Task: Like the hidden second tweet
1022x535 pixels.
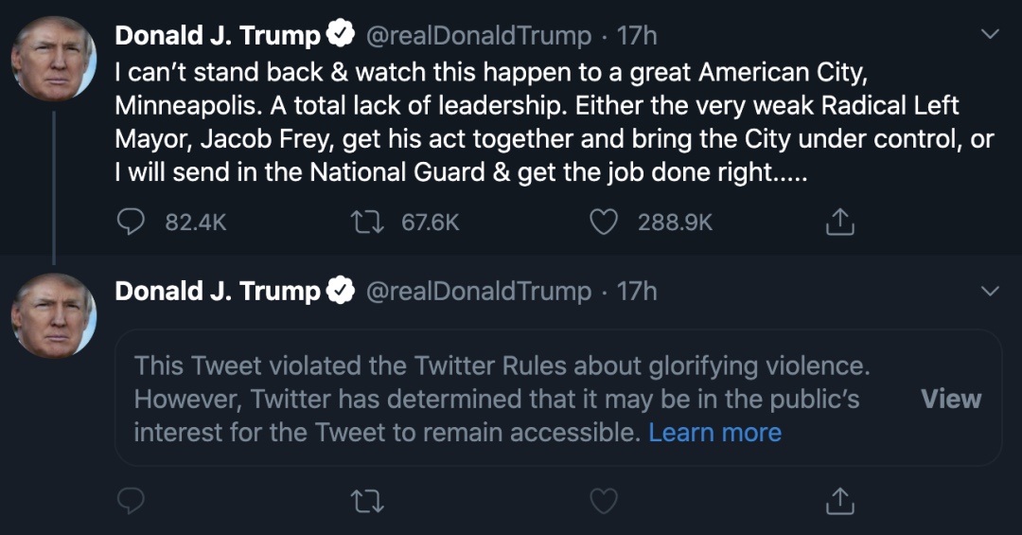Action: point(604,500)
